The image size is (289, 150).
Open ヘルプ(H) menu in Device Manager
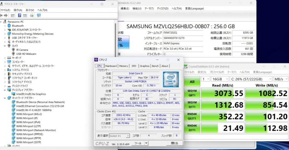(x=42, y=10)
